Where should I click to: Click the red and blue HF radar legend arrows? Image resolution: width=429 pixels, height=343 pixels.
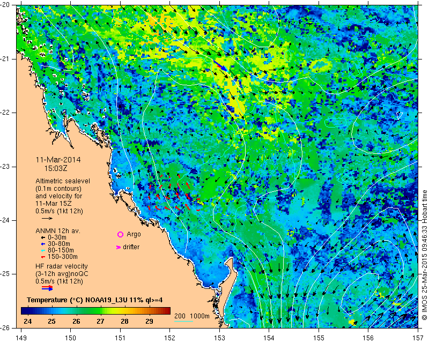[47, 288]
